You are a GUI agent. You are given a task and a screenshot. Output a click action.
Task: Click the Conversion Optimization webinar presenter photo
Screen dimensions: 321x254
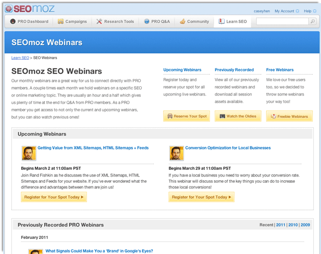tap(177, 153)
